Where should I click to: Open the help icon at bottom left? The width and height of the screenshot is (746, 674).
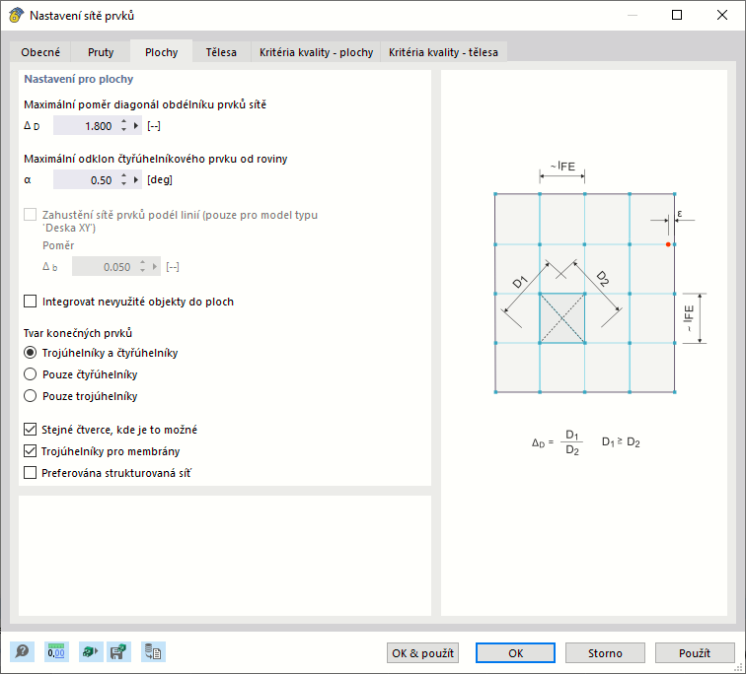(22, 652)
